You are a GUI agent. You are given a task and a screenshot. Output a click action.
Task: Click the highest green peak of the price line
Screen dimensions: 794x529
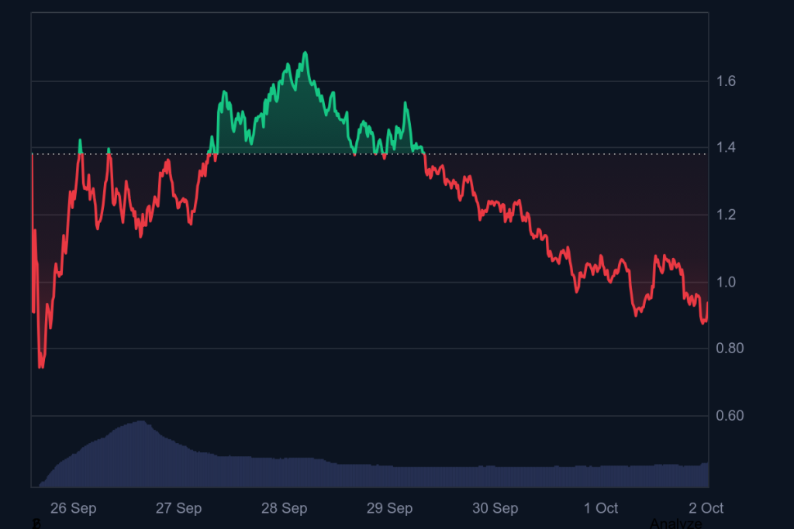point(305,53)
